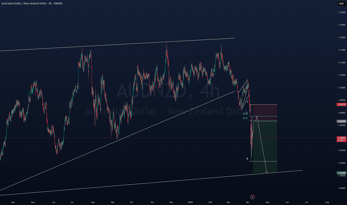Select the lower channel trendline near 1.06500

coord(151,183)
